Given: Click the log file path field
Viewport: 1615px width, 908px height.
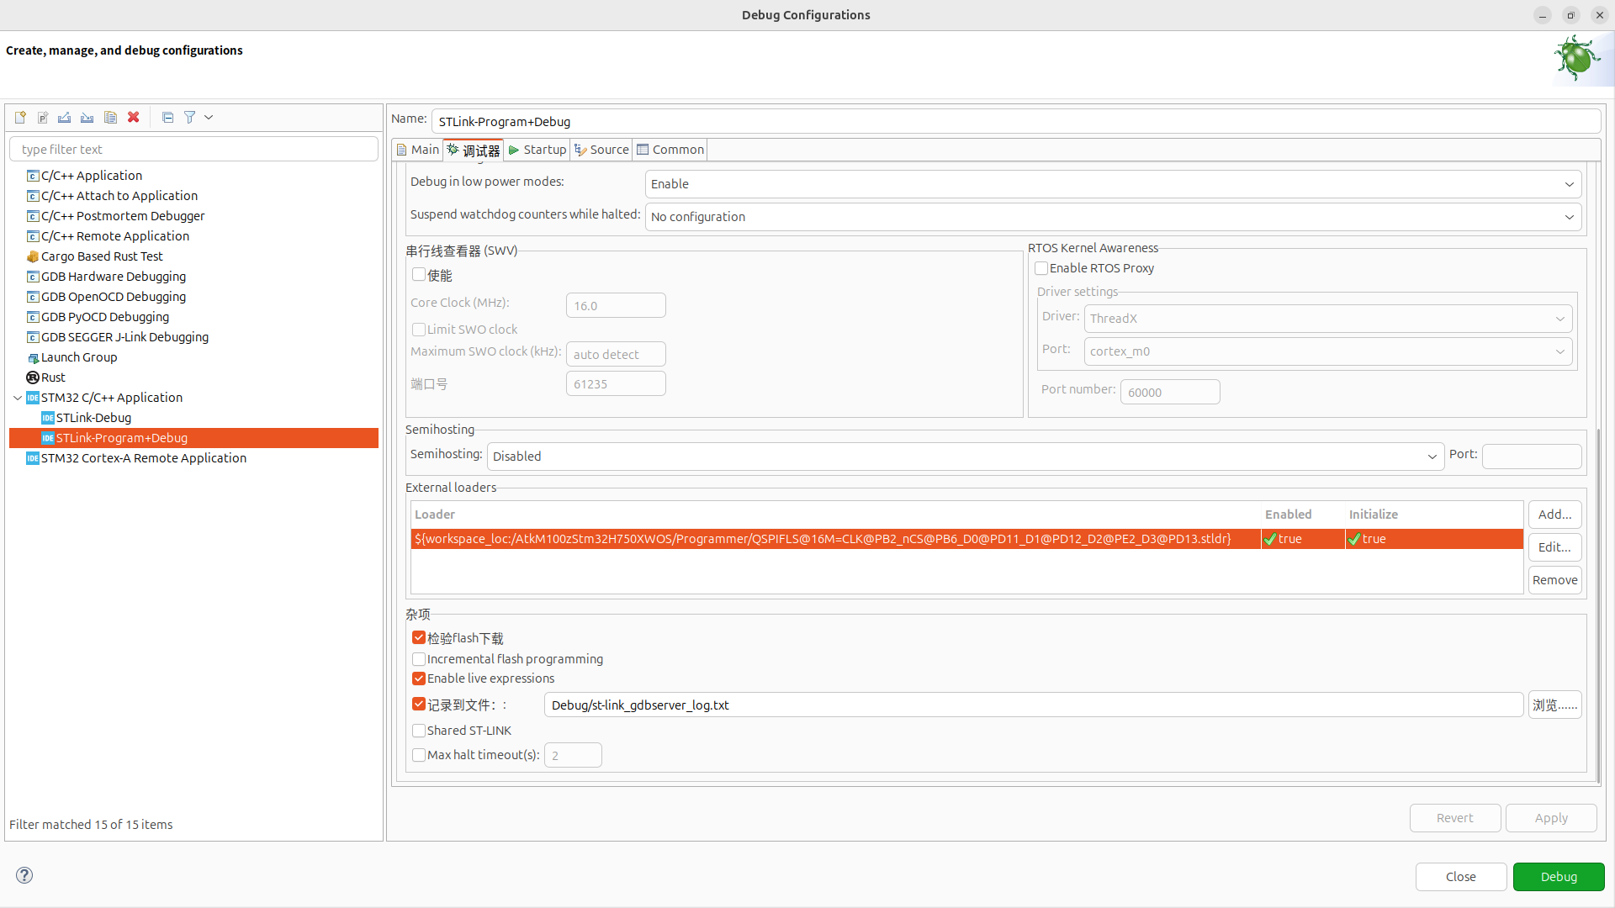Looking at the screenshot, I should tap(1033, 705).
